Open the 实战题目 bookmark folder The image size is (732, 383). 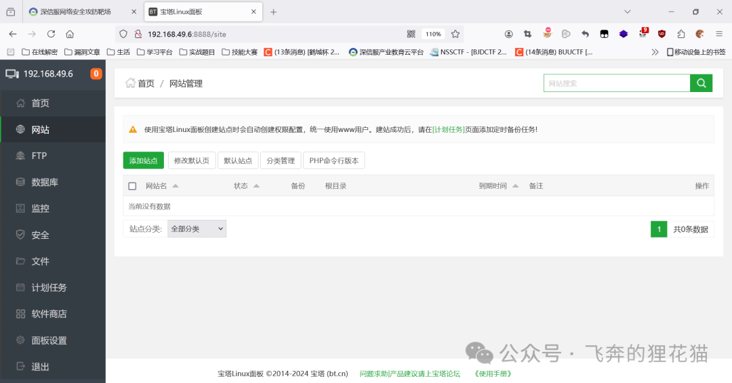(x=197, y=52)
